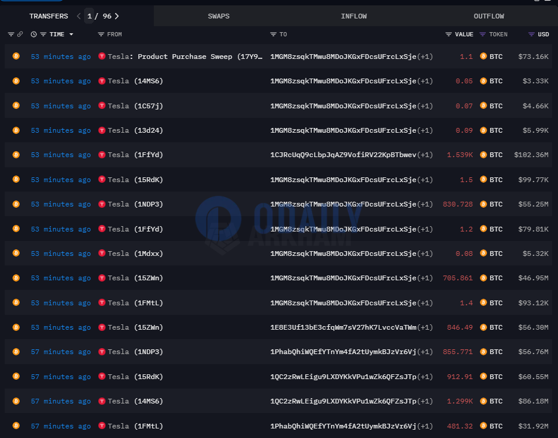Open the INFLOW tab

pos(354,16)
